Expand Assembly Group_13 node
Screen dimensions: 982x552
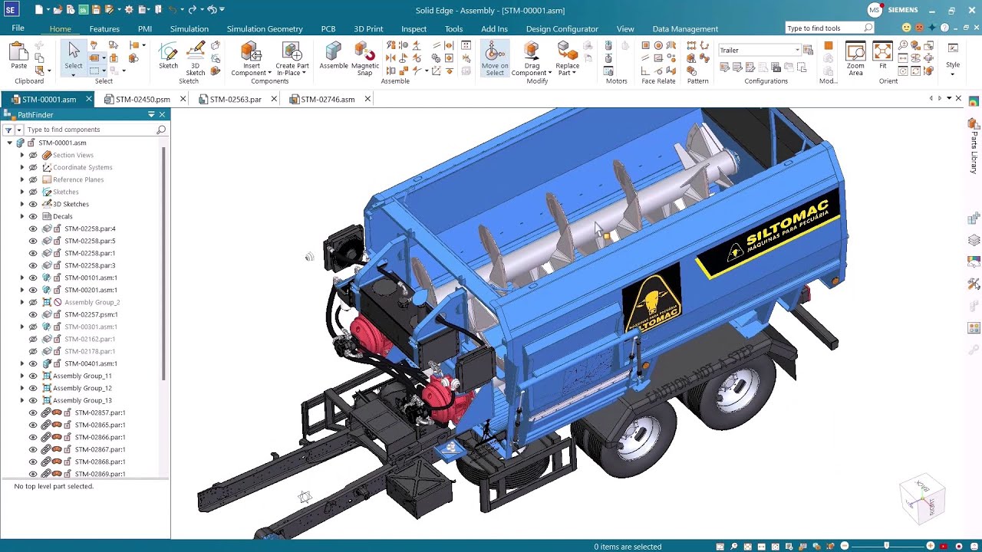[22, 400]
